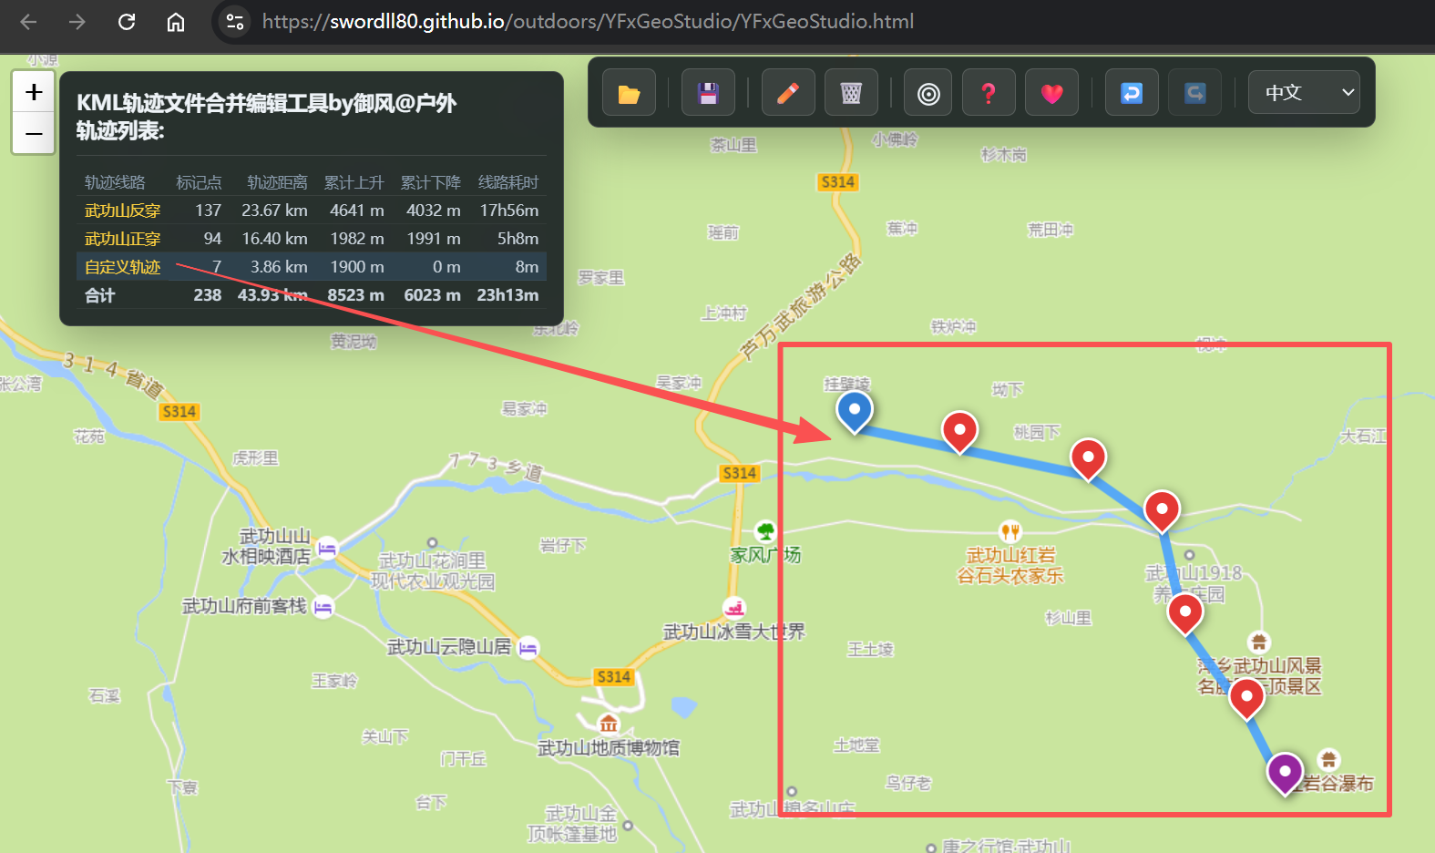Viewport: 1435px width, 853px height.
Task: Click the 武功山地质博物馆 museum icon
Action: click(x=609, y=725)
